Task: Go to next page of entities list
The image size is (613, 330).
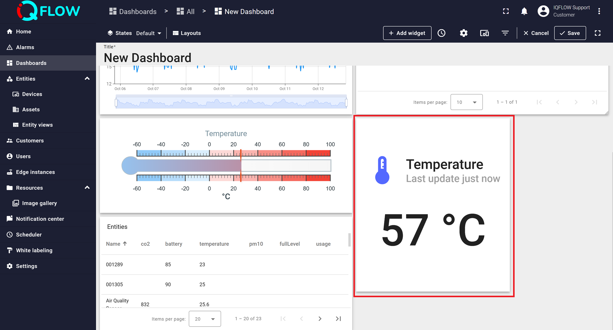Action: coord(320,319)
